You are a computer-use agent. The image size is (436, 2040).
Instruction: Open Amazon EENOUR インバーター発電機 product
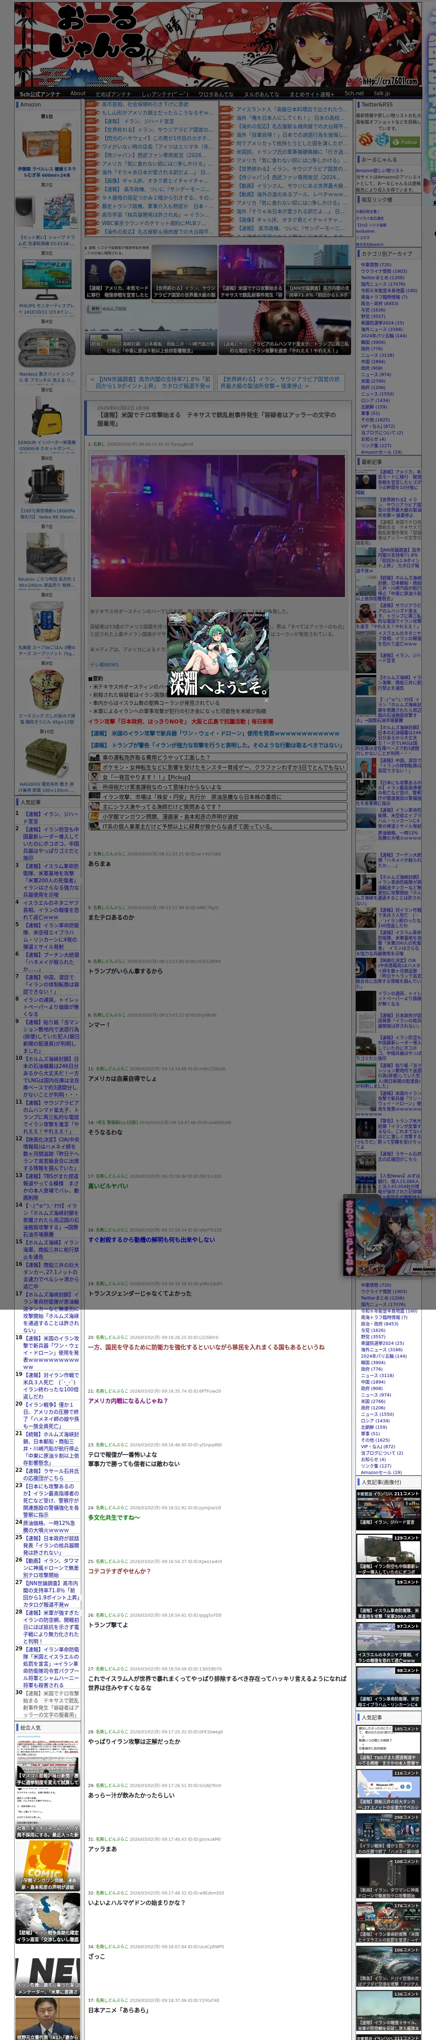point(47,421)
